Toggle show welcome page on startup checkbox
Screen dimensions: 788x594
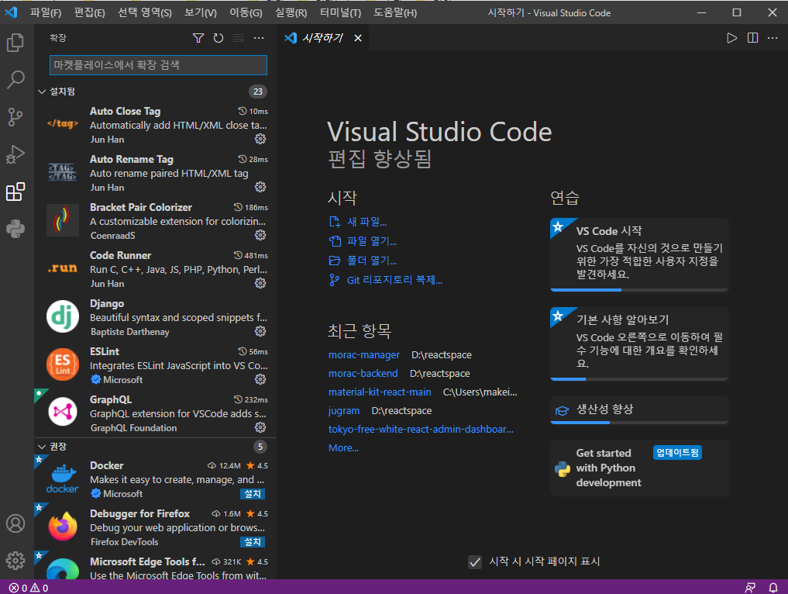475,561
